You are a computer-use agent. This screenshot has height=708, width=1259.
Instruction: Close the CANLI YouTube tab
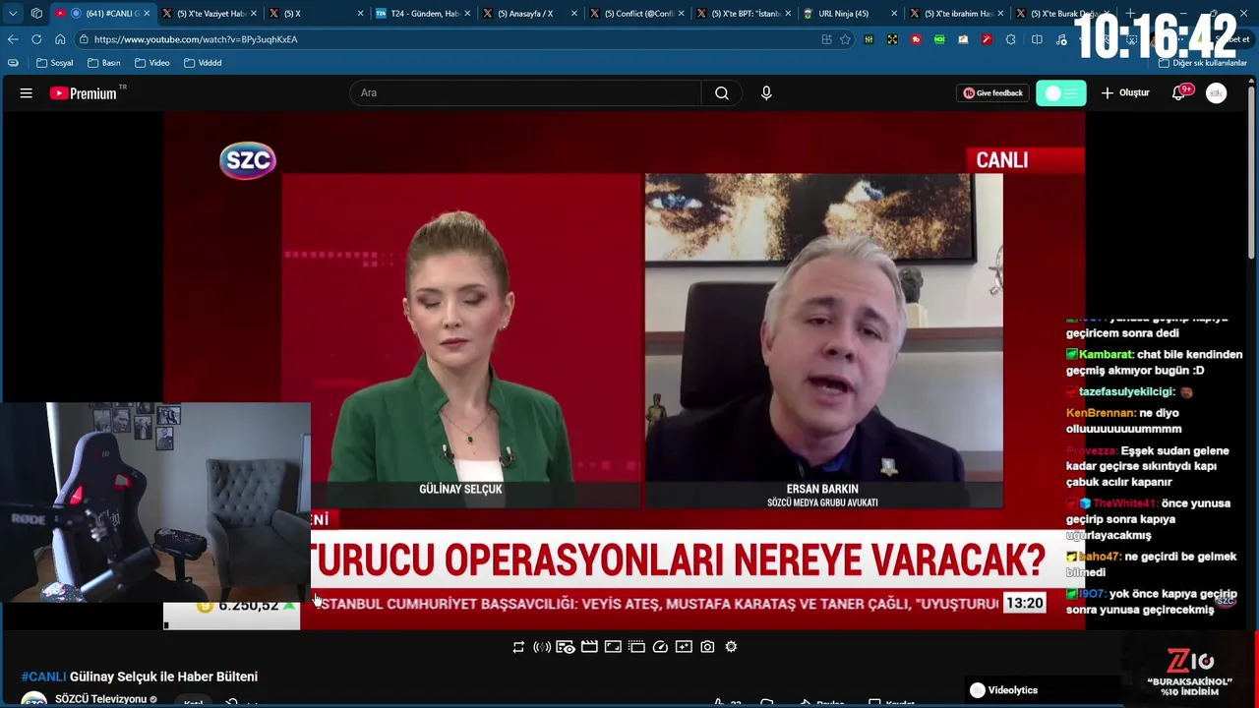point(147,14)
